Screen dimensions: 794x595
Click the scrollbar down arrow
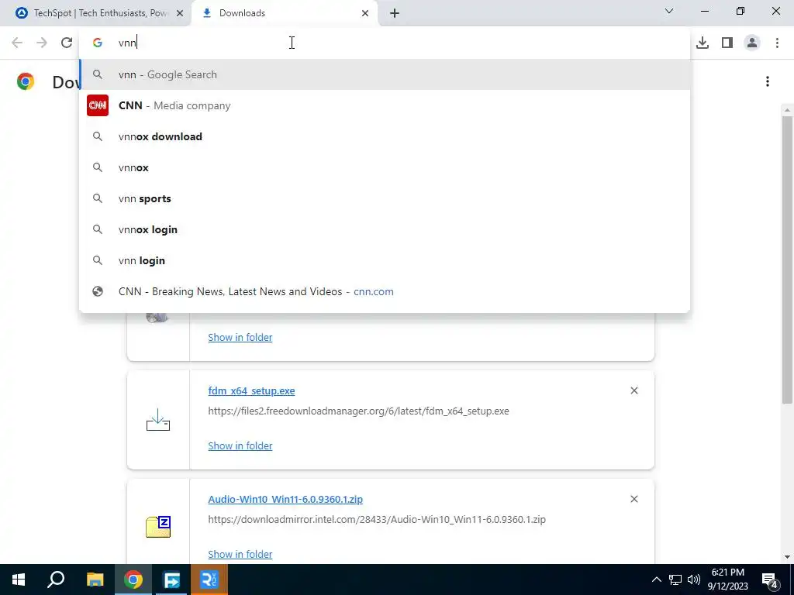(787, 557)
